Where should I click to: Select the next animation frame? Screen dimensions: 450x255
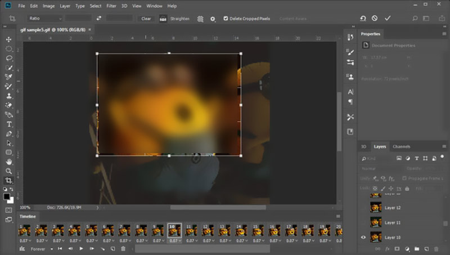click(92, 249)
